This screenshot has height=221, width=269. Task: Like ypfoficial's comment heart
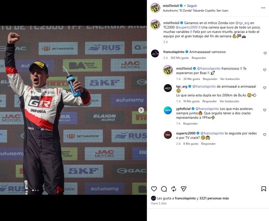coord(265,110)
